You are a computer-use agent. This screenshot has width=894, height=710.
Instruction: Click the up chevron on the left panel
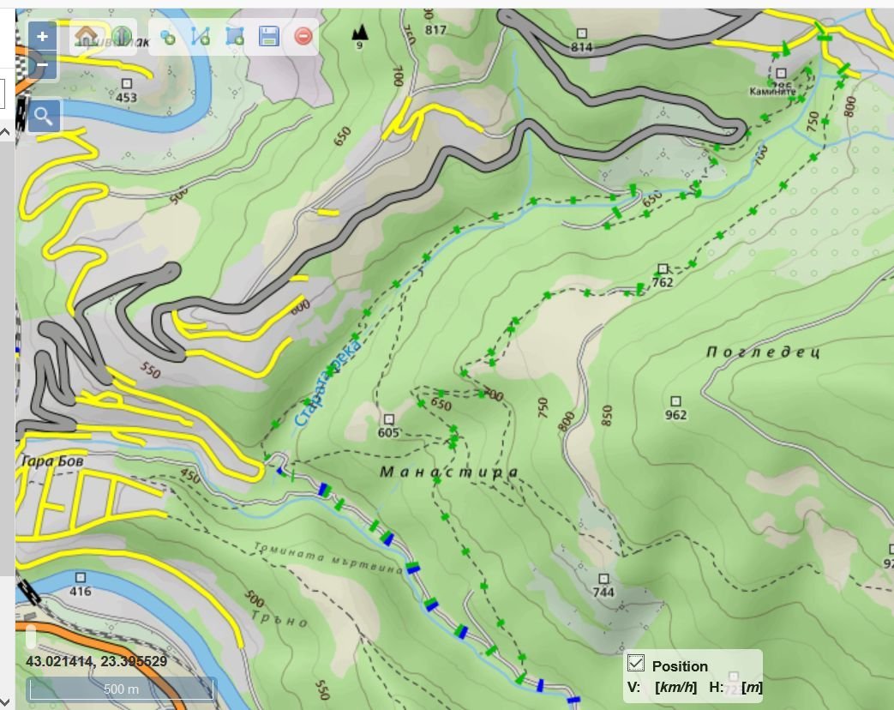[x=5, y=132]
